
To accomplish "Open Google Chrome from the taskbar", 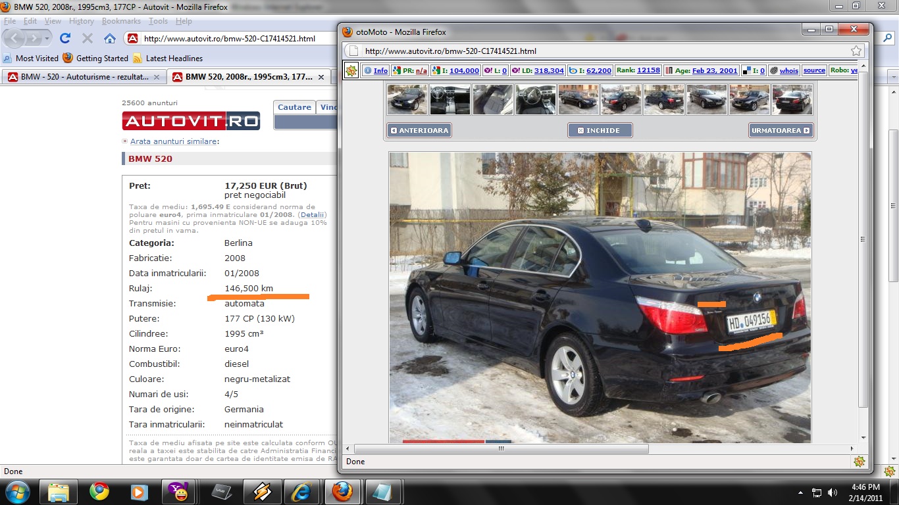I will coord(99,491).
